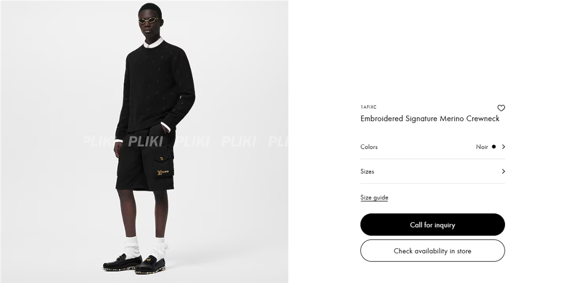The height and width of the screenshot is (283, 571).
Task: Expand the Sizes row chevron arrow
Action: click(503, 171)
